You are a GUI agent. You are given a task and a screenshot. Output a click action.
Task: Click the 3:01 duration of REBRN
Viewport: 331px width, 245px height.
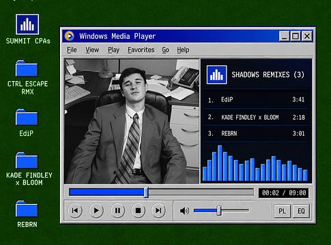[x=298, y=133]
